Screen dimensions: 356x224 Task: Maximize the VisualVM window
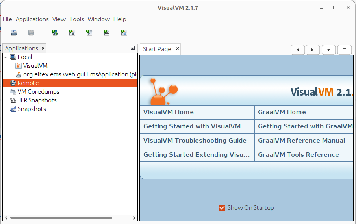pyautogui.click(x=335, y=7)
